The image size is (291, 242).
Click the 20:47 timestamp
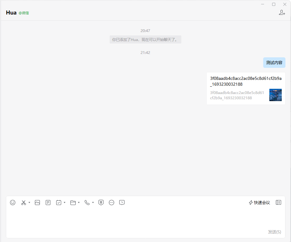(145, 31)
